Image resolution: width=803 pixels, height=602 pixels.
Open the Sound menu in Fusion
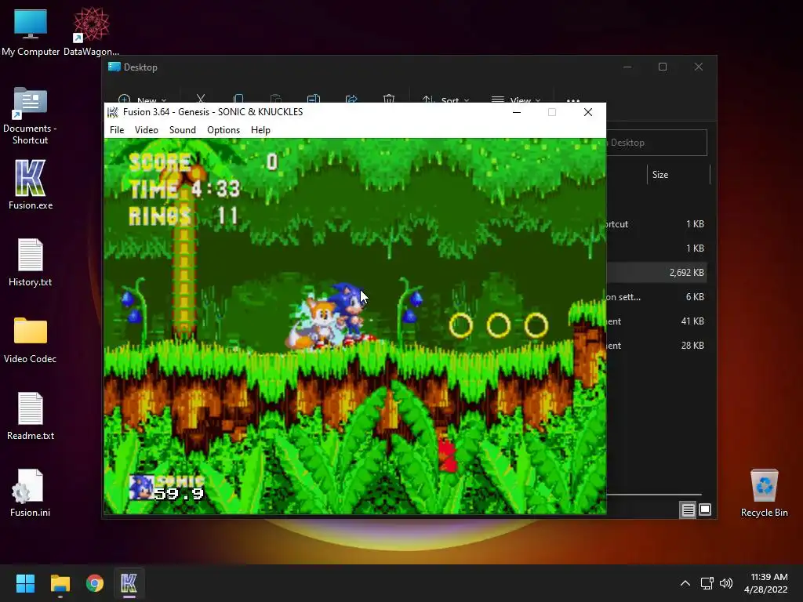coord(182,130)
